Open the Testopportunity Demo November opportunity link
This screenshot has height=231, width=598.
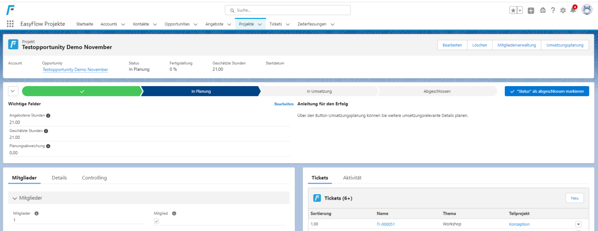point(75,70)
